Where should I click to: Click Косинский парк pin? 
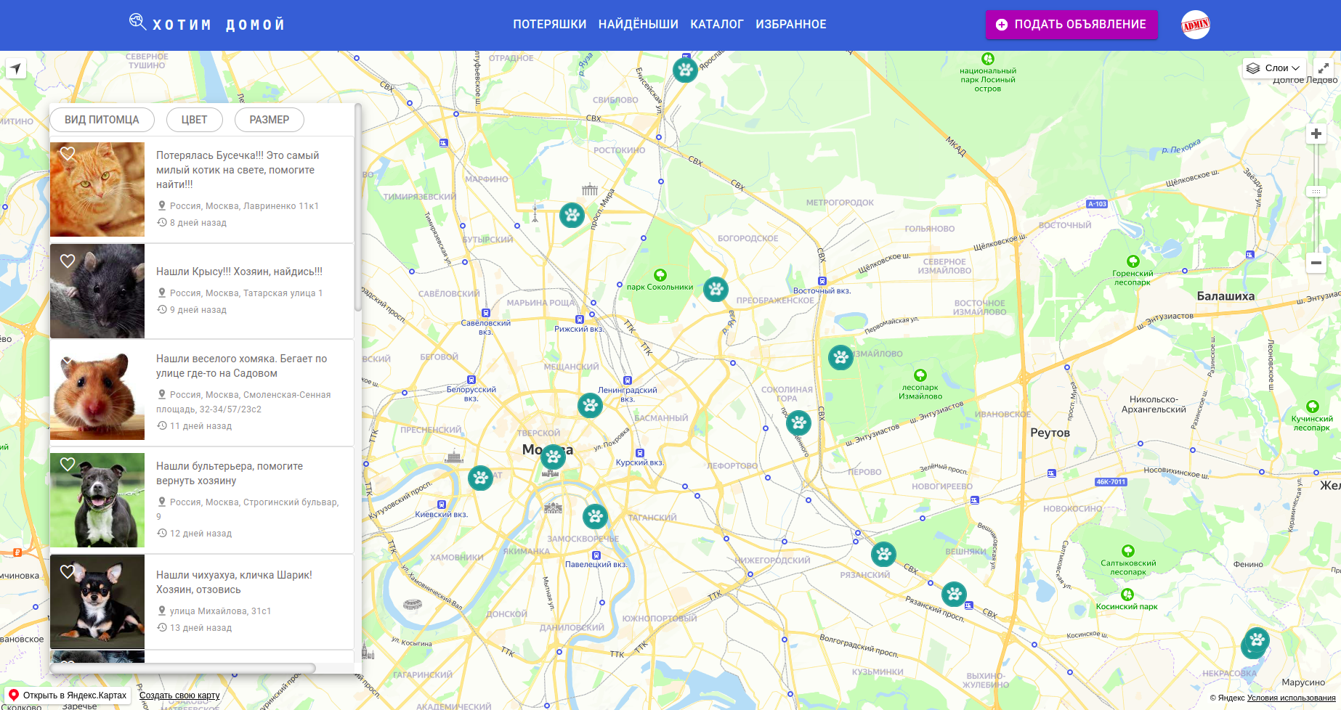pyautogui.click(x=1127, y=595)
